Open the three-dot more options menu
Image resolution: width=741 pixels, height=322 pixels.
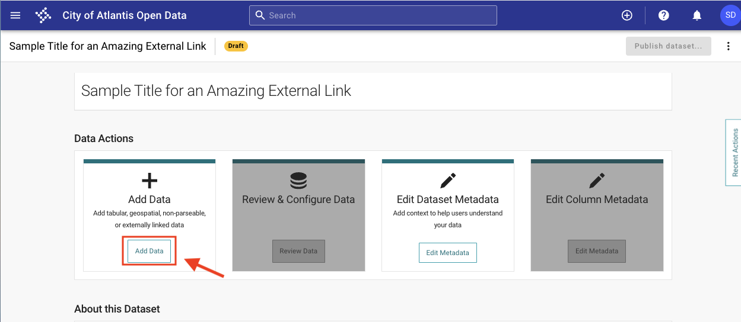tap(729, 46)
